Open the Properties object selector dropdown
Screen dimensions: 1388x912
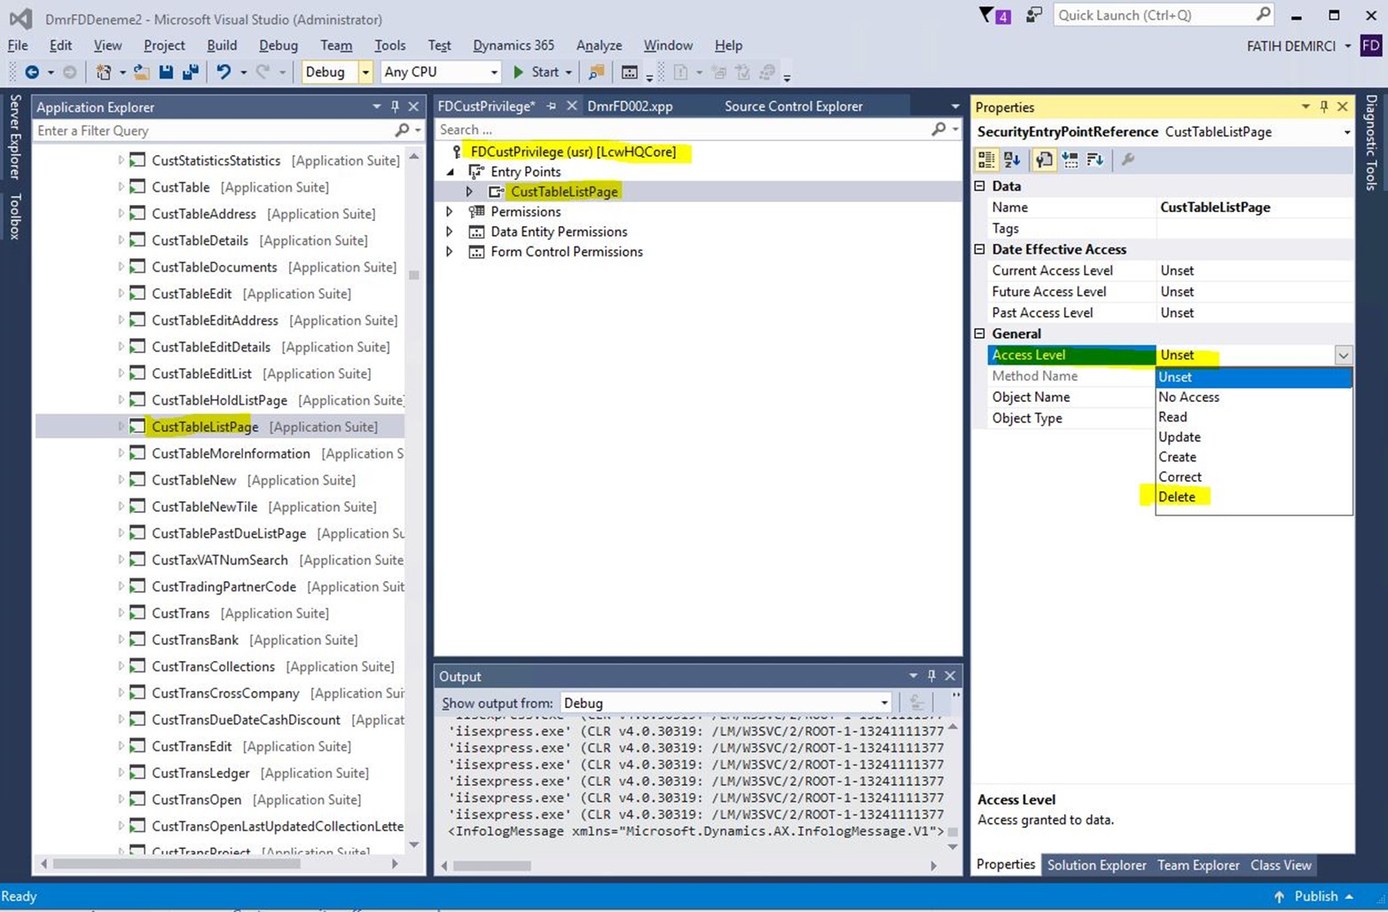1346,132
